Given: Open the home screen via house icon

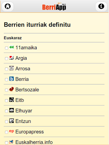Looking at the screenshot, I should point(8,6).
